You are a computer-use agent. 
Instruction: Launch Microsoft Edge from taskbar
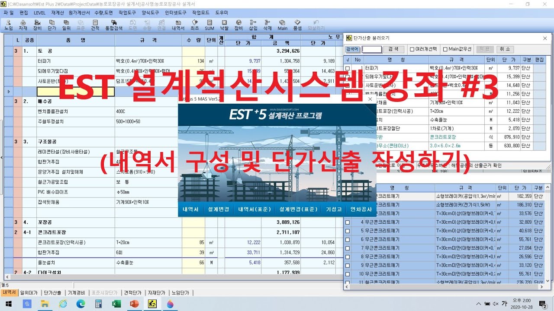pos(81,304)
